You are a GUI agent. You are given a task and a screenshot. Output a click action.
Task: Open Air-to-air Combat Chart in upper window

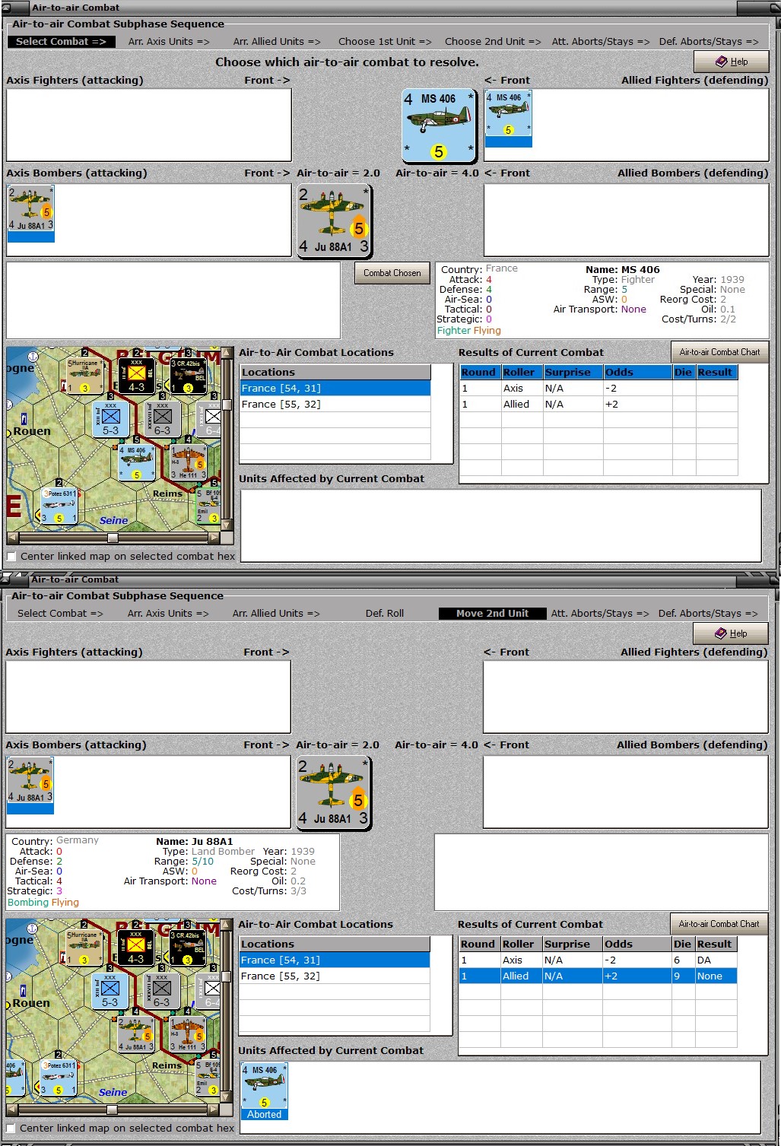719,352
